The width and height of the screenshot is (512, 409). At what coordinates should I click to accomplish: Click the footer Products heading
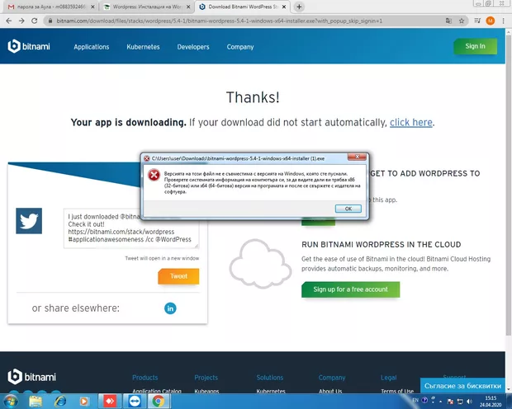coord(145,378)
